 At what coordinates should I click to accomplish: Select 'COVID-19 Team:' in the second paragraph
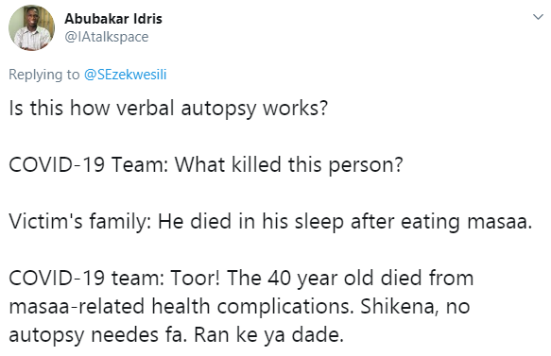tap(89, 164)
